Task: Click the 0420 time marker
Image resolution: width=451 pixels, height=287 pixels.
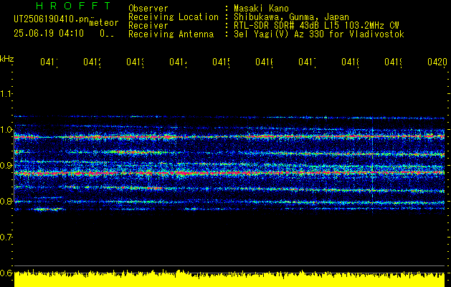Action: 437,62
